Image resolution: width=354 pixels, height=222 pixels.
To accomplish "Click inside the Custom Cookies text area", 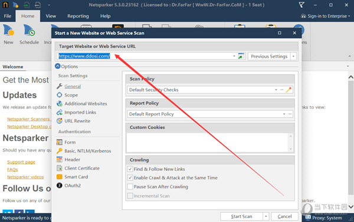I will click(207, 143).
